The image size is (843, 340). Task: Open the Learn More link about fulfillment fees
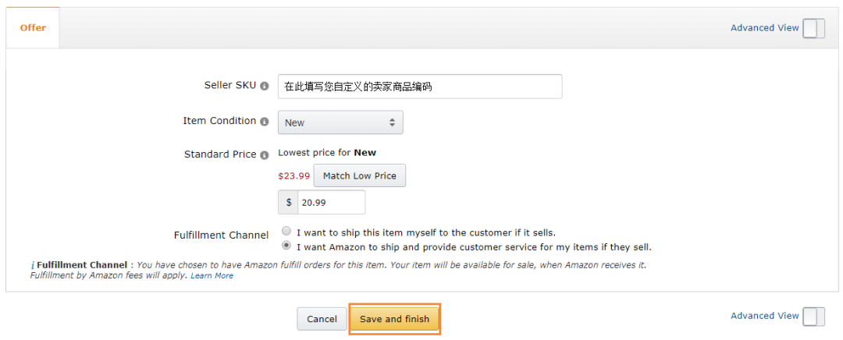pos(212,276)
